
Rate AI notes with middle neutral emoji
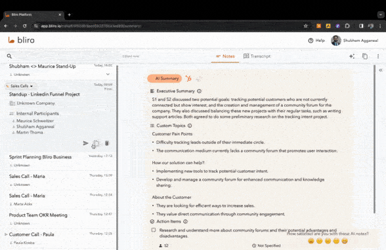click(328, 241)
